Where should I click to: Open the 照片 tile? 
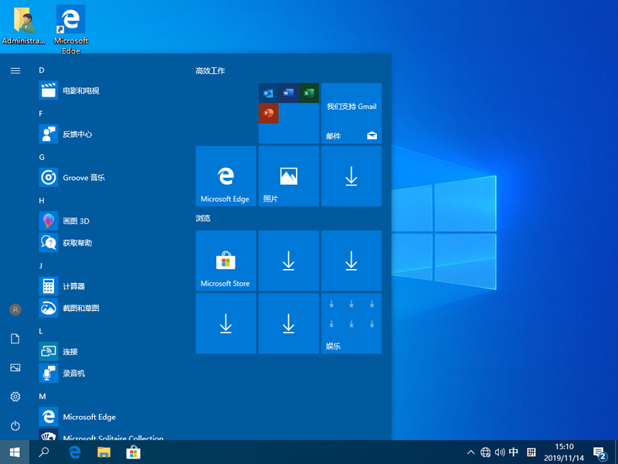point(288,176)
